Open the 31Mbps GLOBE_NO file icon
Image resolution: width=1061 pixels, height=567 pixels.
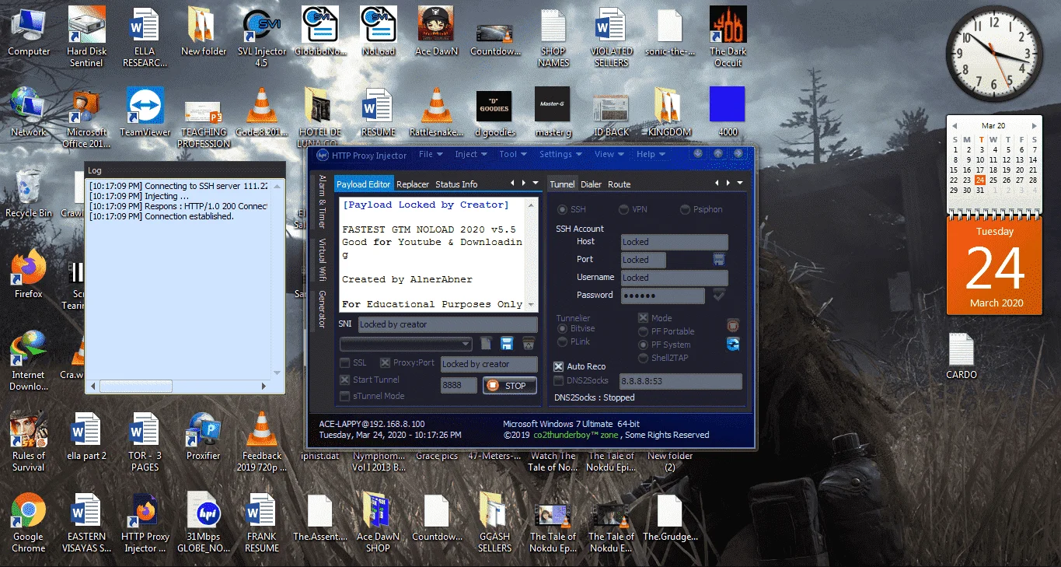(204, 523)
